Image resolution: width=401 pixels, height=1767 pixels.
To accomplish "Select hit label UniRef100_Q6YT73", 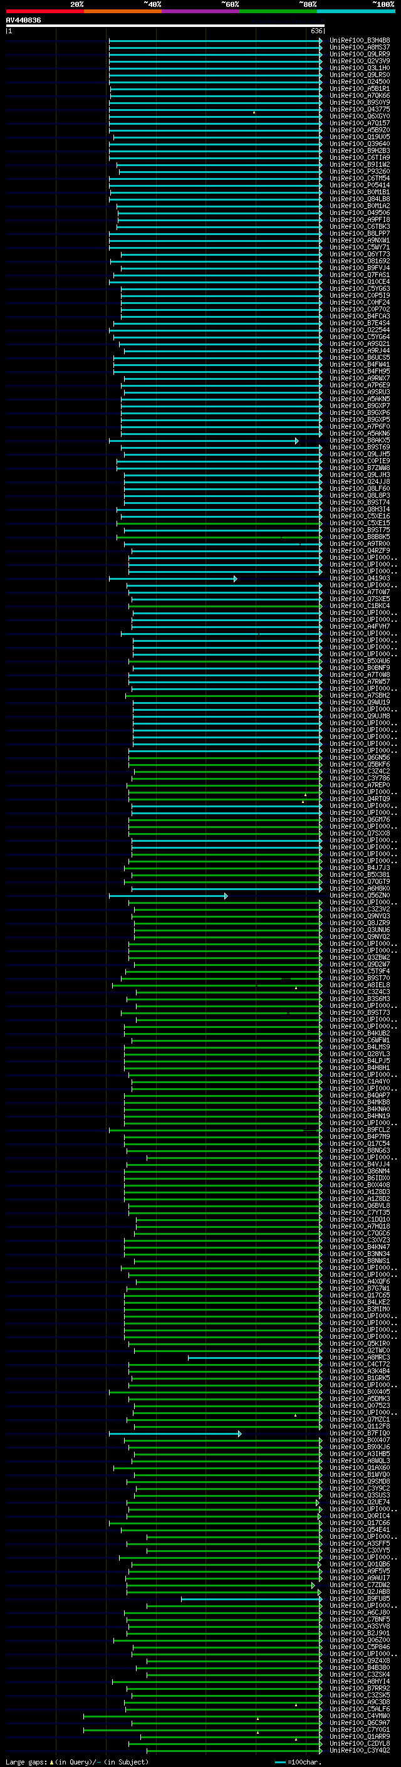I will pyautogui.click(x=360, y=254).
